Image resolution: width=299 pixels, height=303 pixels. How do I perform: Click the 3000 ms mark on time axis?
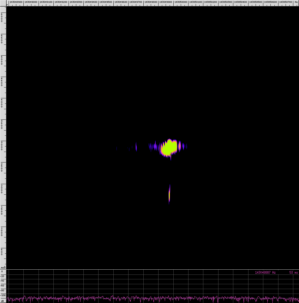coord(2,145)
